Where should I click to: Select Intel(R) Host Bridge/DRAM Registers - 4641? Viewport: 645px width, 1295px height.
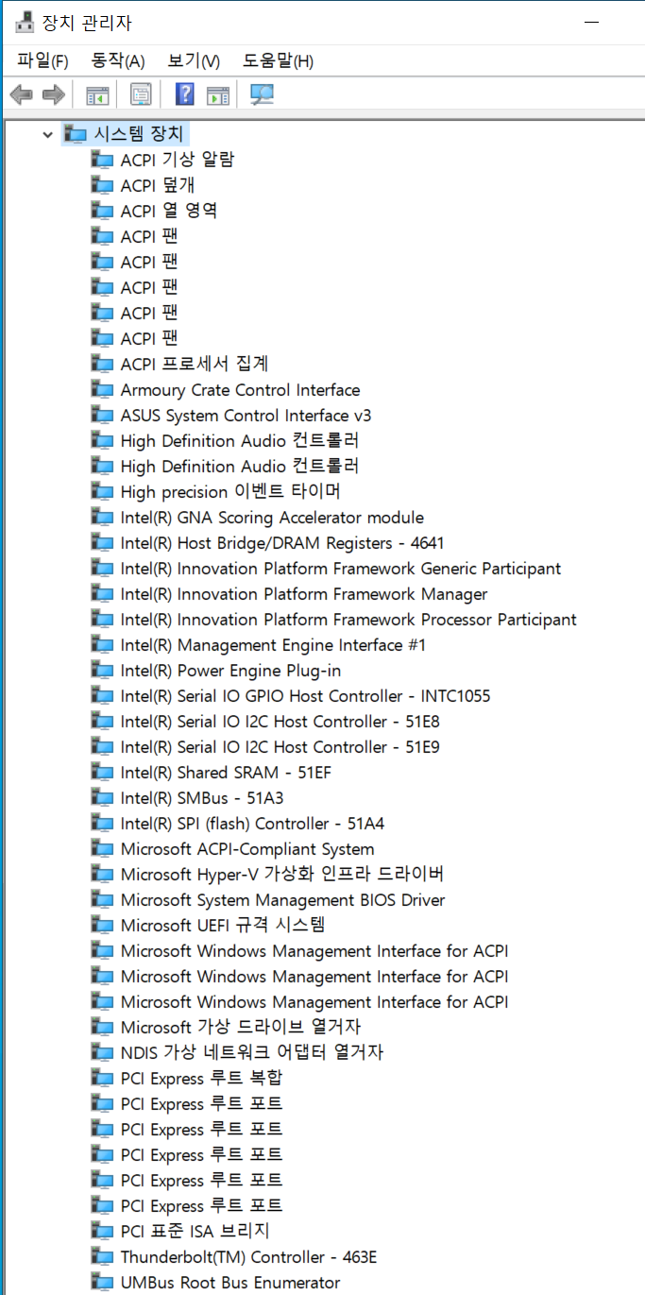point(282,542)
